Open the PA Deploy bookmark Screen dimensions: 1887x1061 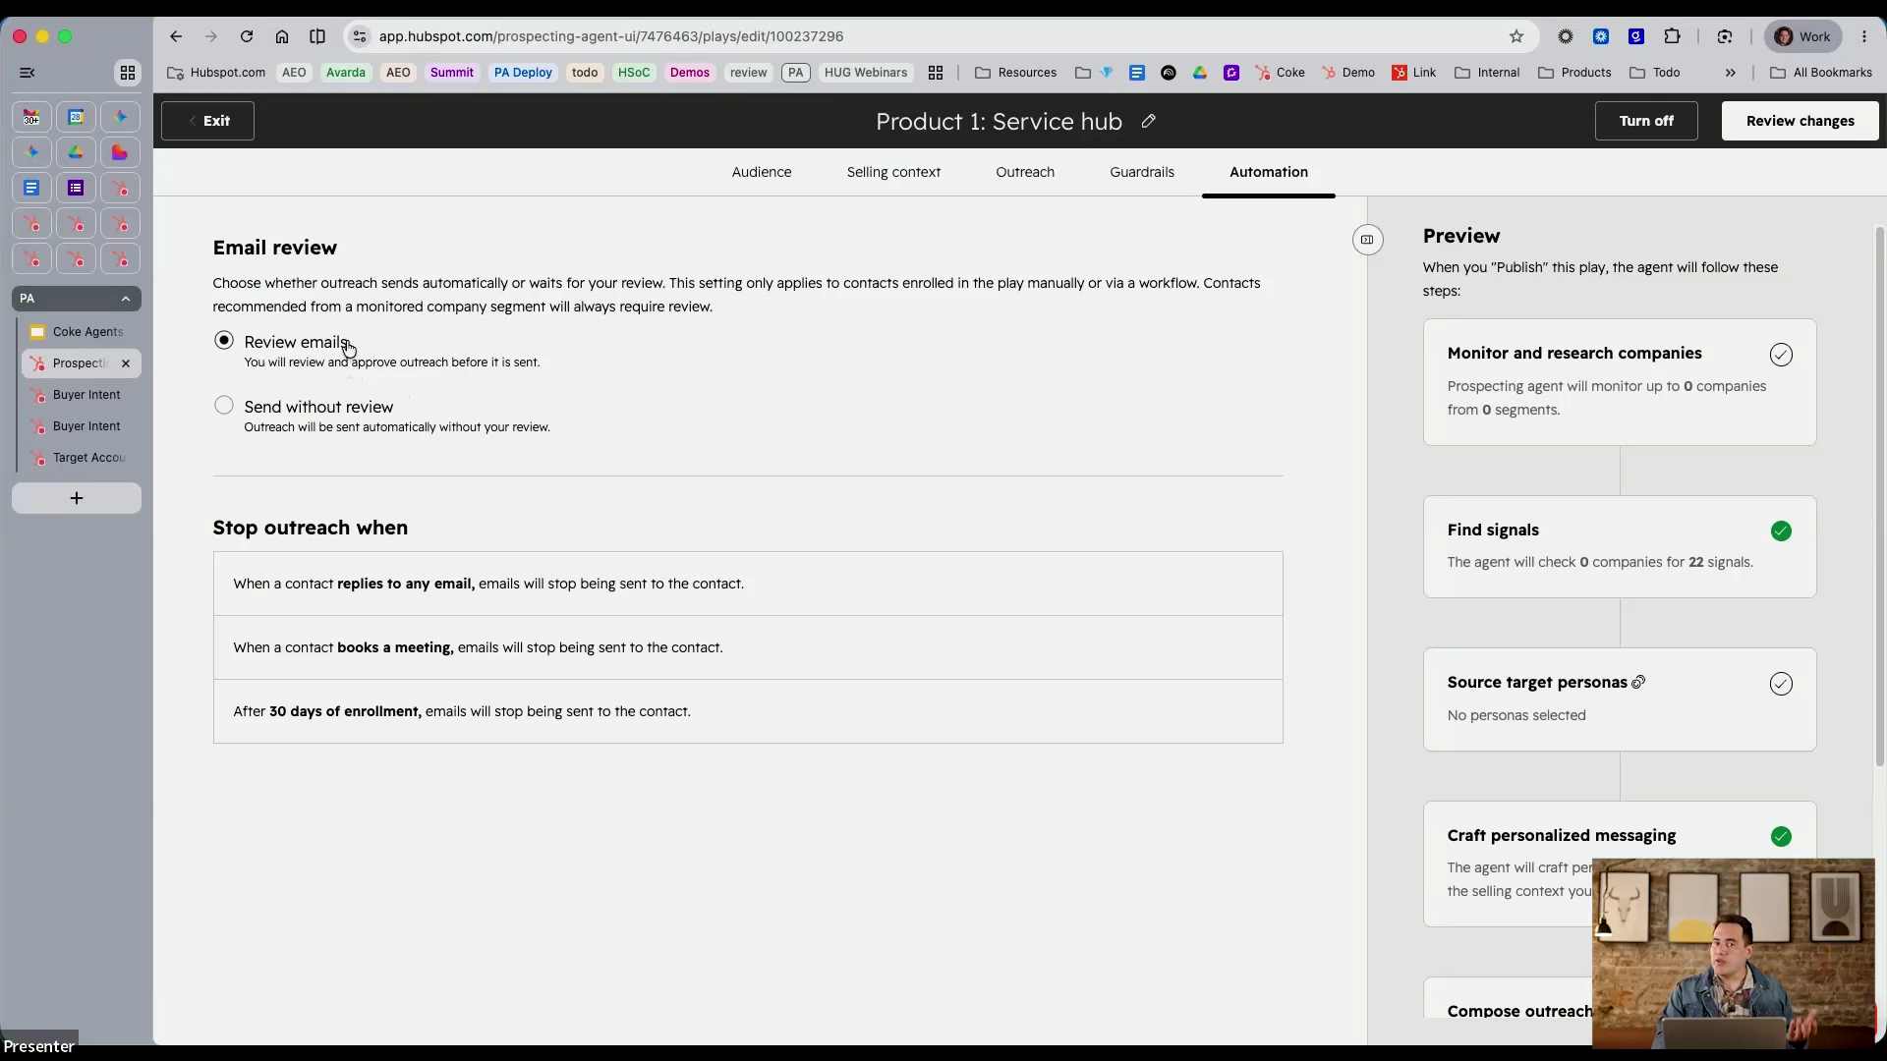[523, 73]
